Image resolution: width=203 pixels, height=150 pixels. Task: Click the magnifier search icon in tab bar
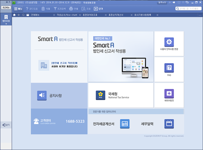pyautogui.click(x=23, y=15)
